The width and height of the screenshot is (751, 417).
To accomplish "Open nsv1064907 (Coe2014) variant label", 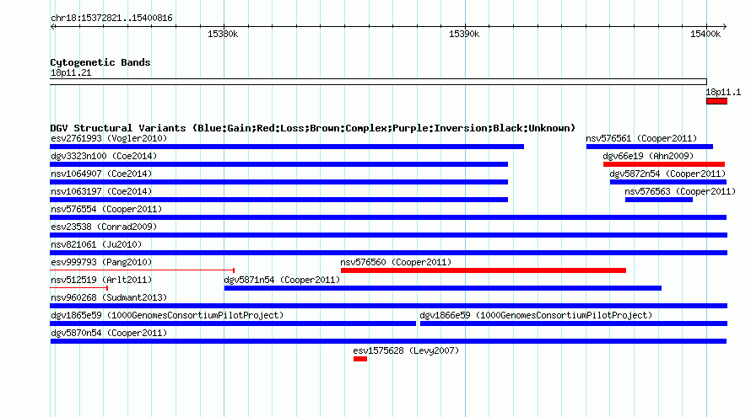I will (101, 174).
